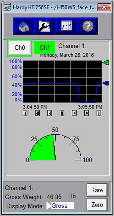Step the trend back one page
114x216 pixels.
37,113
